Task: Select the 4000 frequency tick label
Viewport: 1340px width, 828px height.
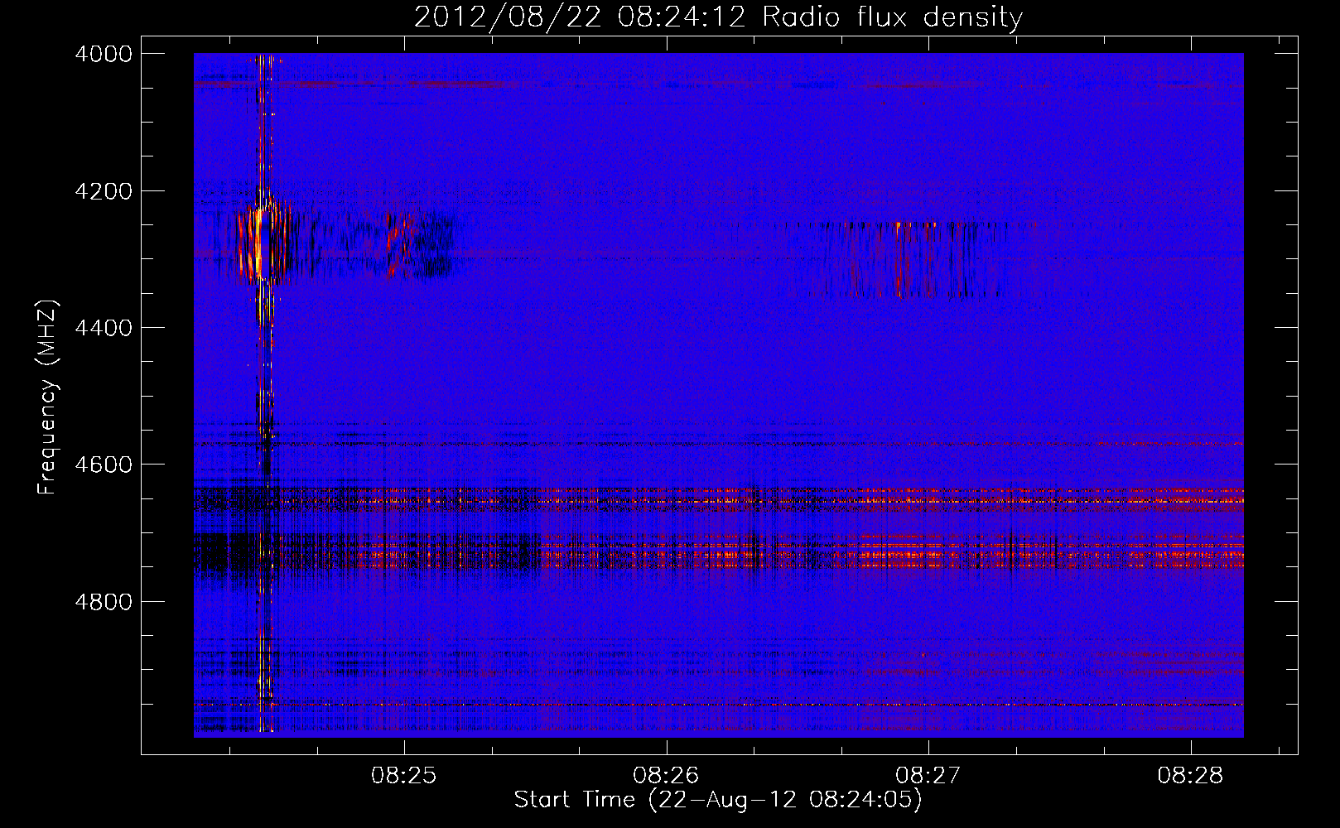Action: click(x=104, y=54)
